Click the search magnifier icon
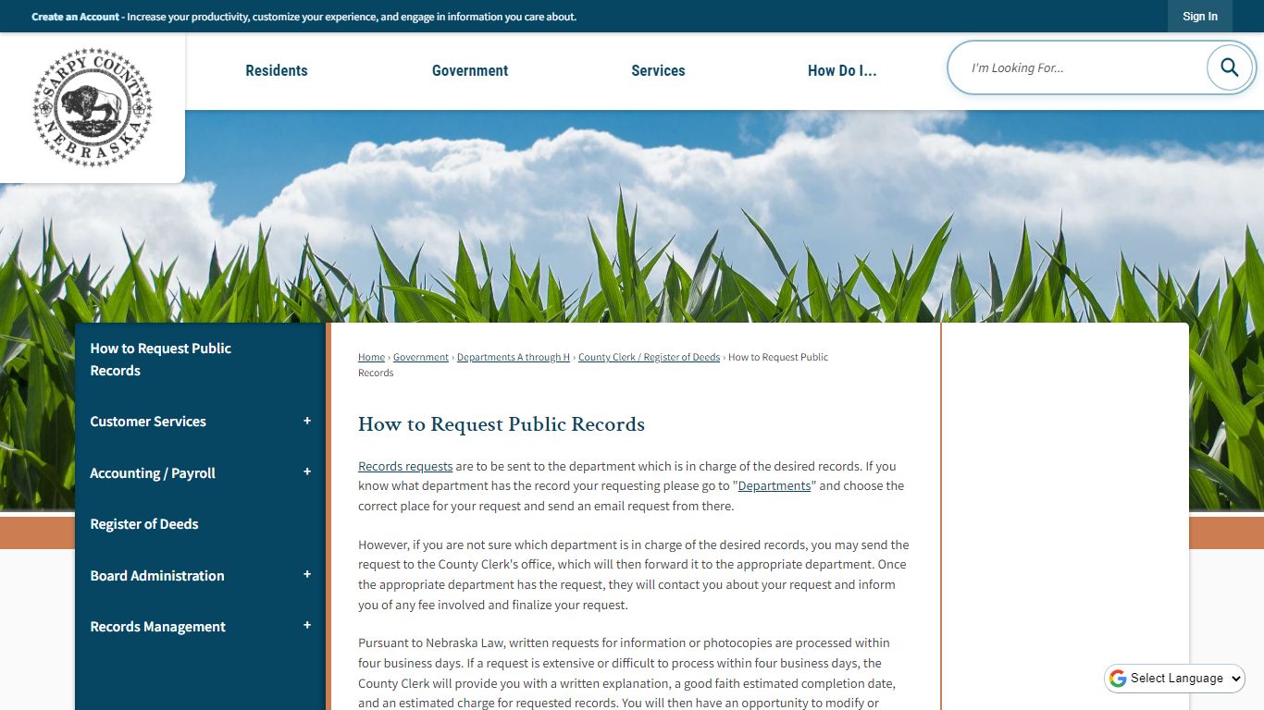The height and width of the screenshot is (710, 1264). 1229,67
